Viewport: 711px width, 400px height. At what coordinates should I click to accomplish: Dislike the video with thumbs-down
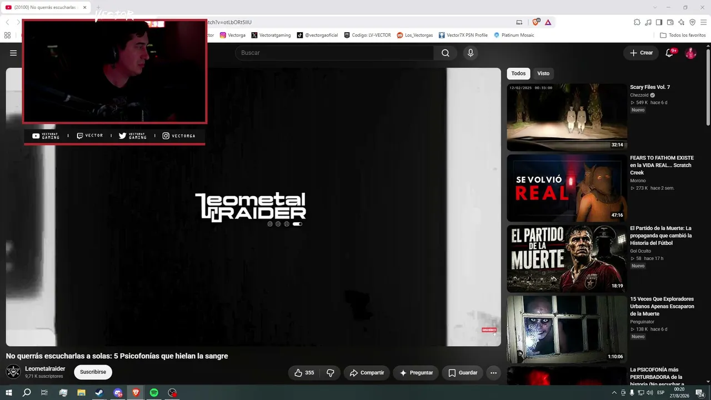(331, 373)
